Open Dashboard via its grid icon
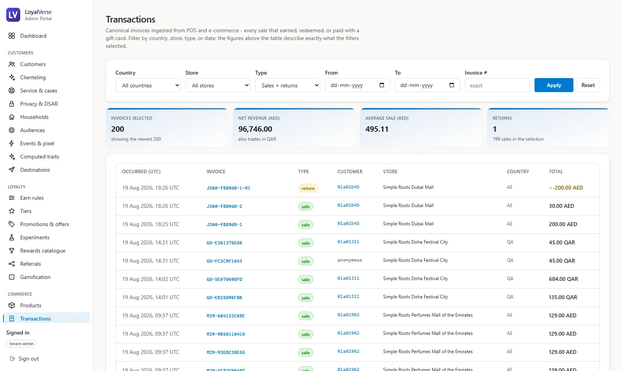This screenshot has width=622, height=371. point(12,36)
